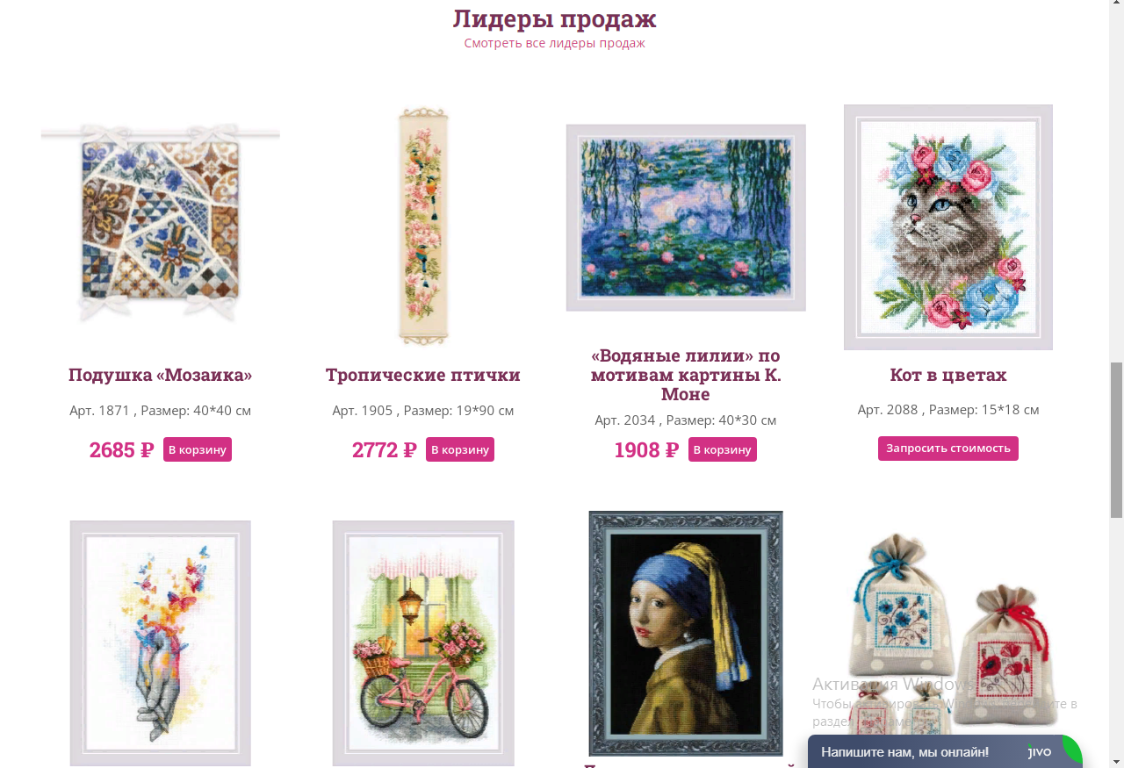Open the 'Кот в цветах' title link

(948, 375)
